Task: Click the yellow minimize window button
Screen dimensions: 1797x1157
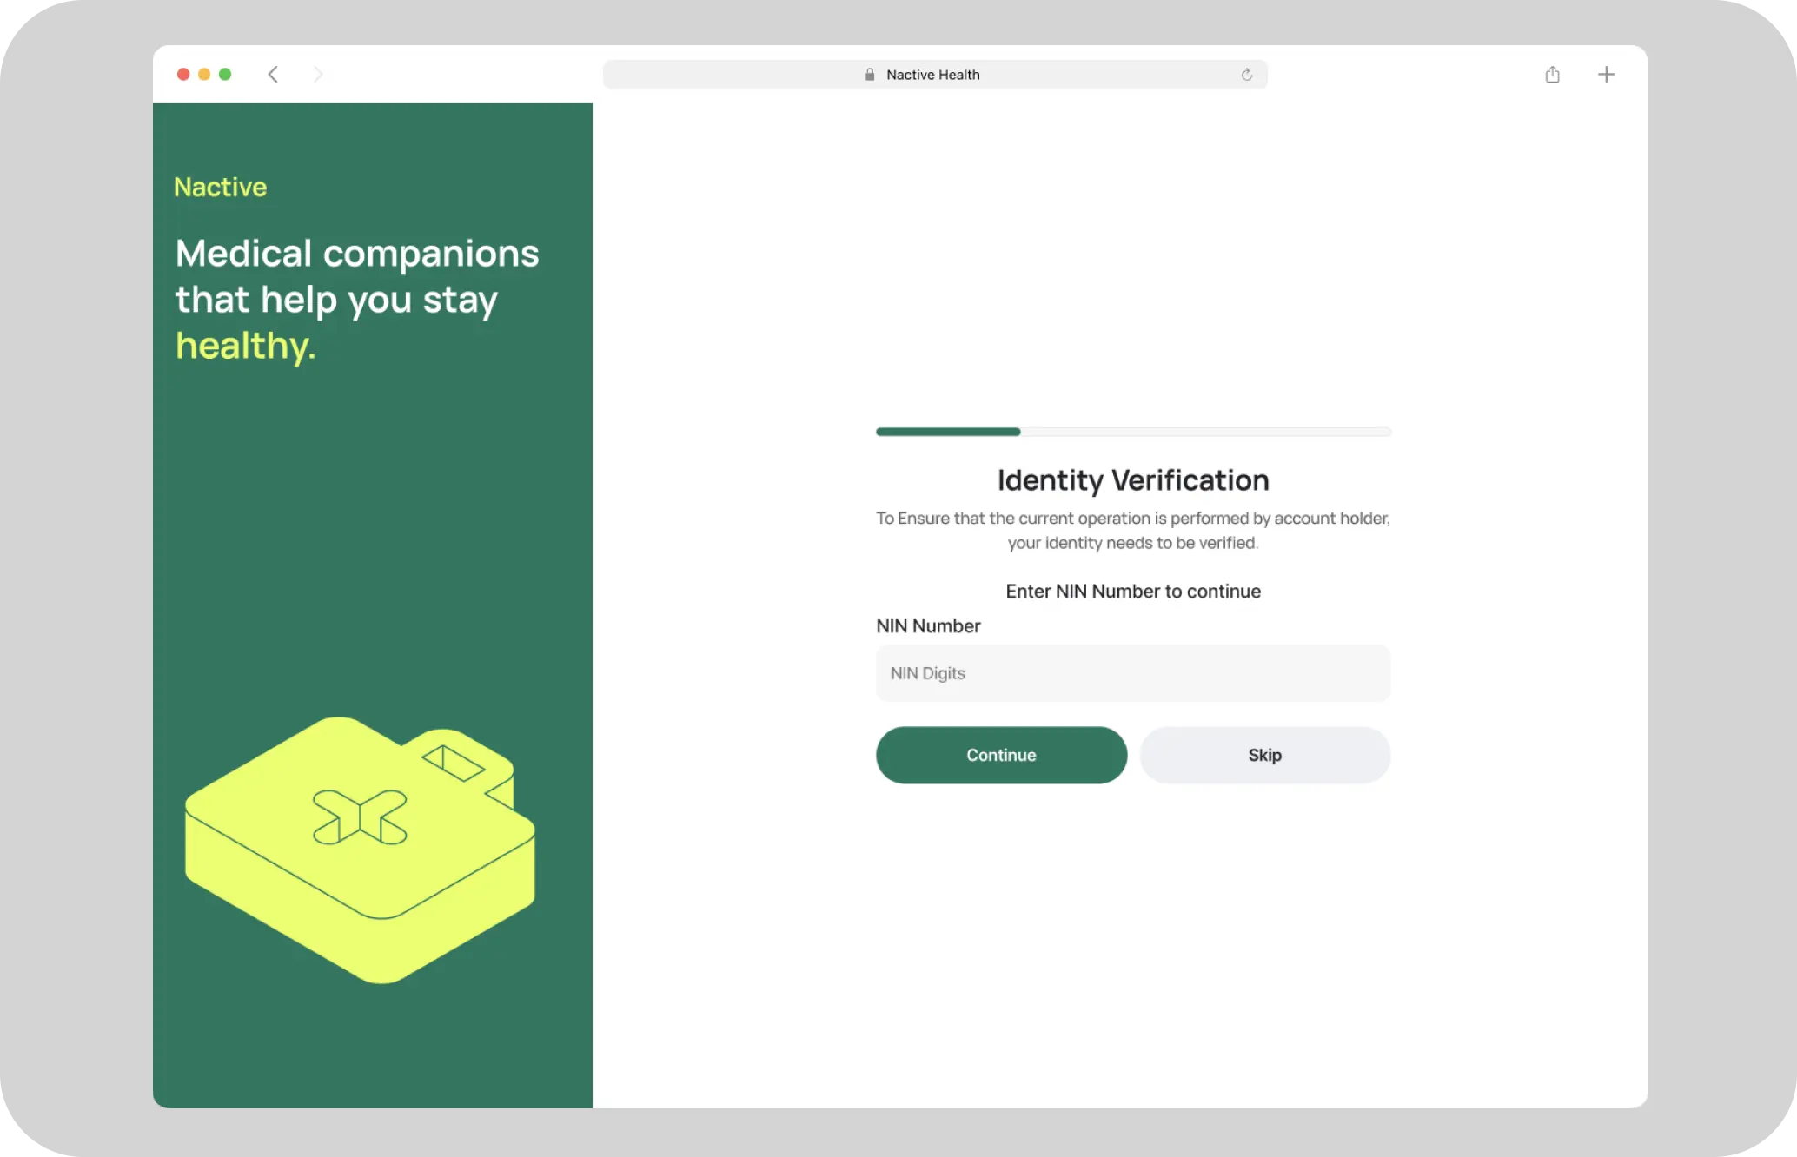Action: [204, 75]
